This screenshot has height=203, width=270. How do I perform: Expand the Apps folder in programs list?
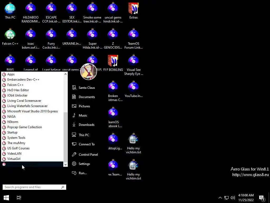coord(32,74)
